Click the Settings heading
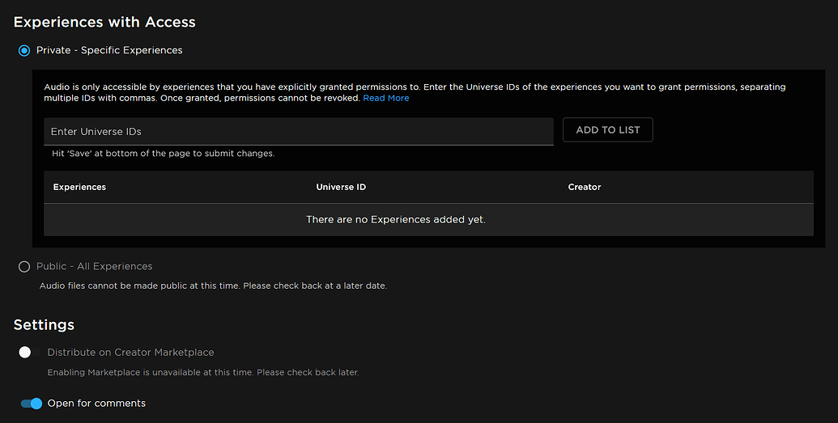 pos(44,324)
